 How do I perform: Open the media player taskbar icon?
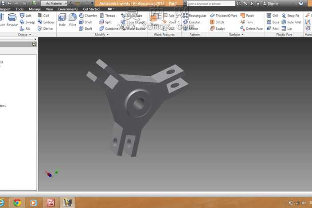pyautogui.click(x=33, y=203)
